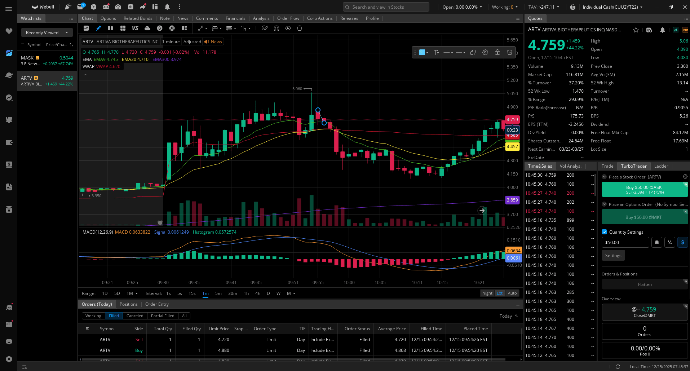This screenshot has height=371, width=690.
Task: Activate the magnet snap tool
Action: tap(277, 28)
